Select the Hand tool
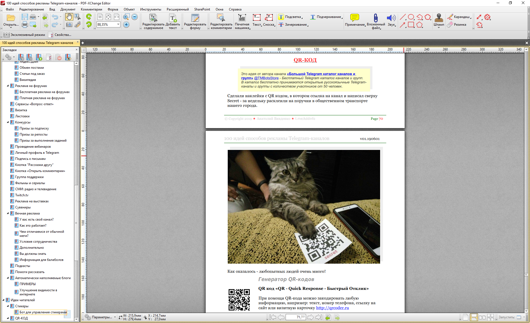The height and width of the screenshot is (323, 530). pos(69,17)
